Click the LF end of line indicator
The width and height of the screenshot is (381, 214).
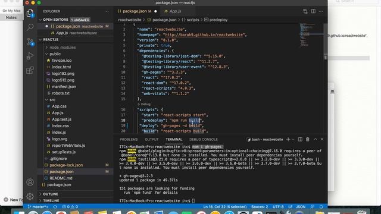(x=290, y=207)
